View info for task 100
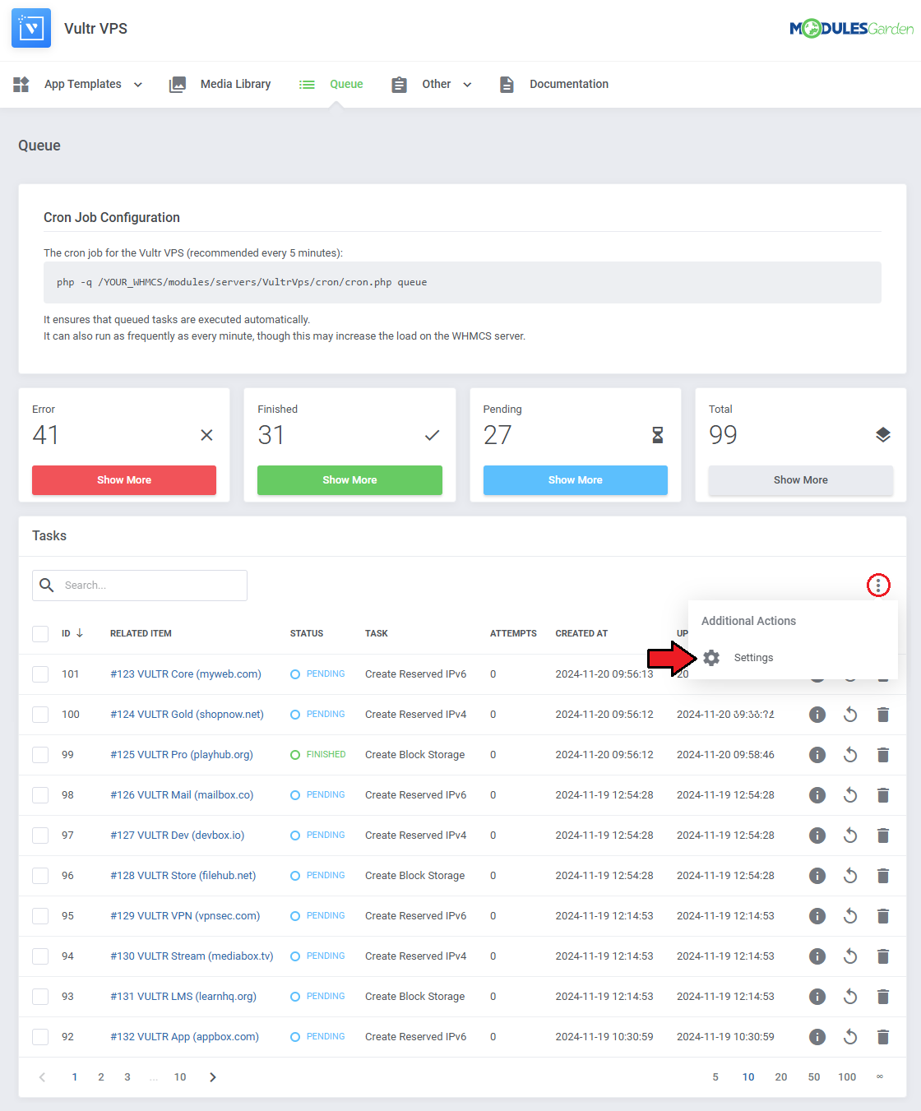The width and height of the screenshot is (921, 1111). (x=817, y=715)
